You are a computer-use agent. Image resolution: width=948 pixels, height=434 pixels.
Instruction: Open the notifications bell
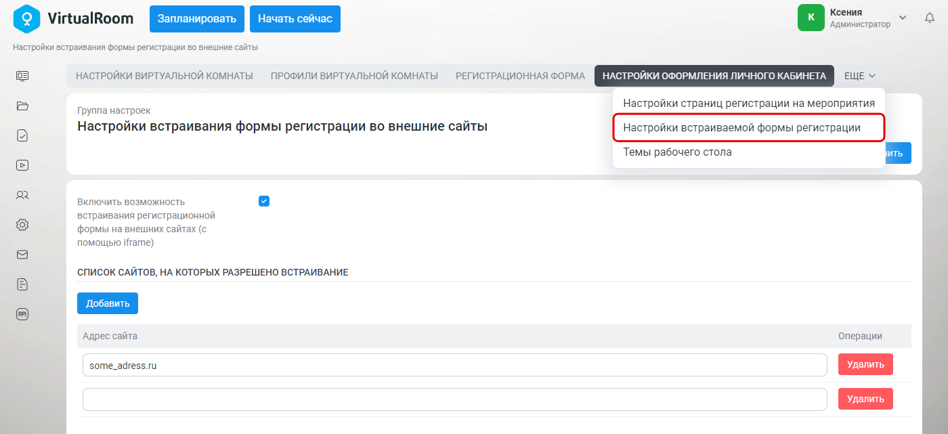coord(930,18)
